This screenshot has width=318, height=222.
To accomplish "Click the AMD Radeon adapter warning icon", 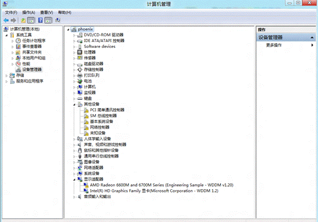I will pyautogui.click(x=86, y=185).
